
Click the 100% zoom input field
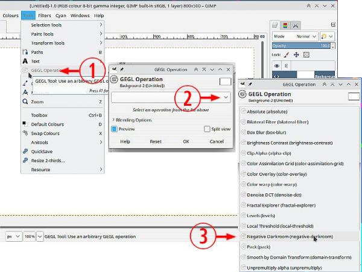(x=30, y=236)
